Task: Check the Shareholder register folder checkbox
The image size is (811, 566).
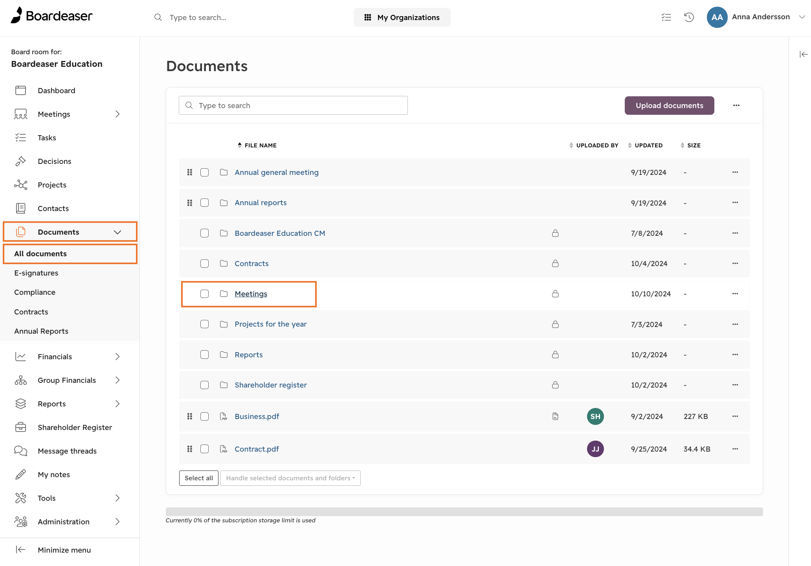Action: pyautogui.click(x=204, y=385)
